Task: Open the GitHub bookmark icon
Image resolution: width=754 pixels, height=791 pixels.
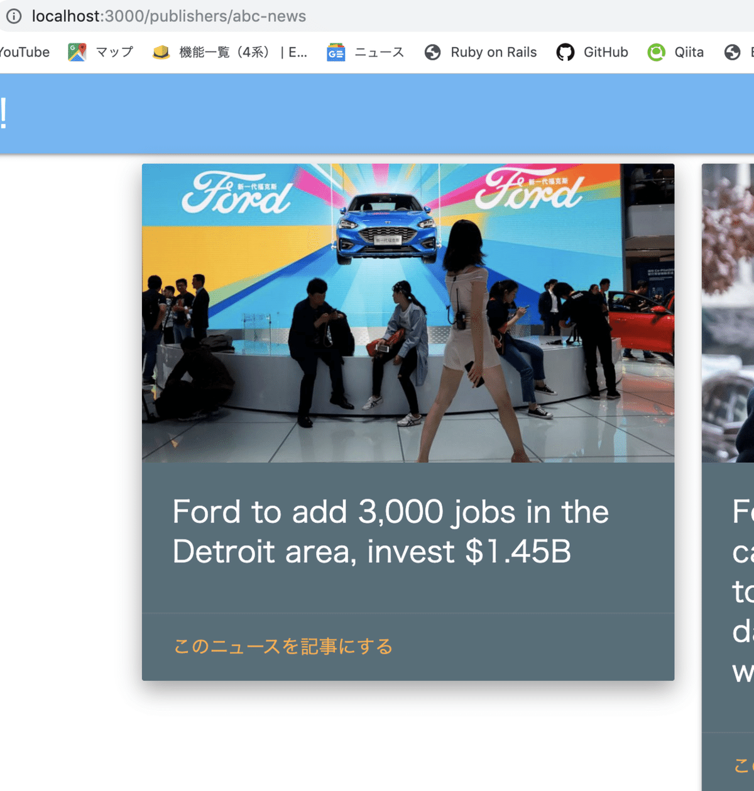Action: [x=565, y=52]
